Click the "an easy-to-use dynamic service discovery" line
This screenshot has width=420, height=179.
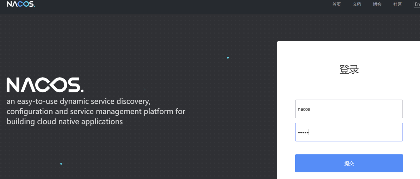click(79, 101)
